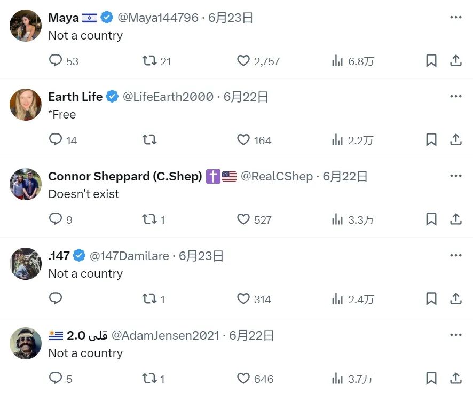The width and height of the screenshot is (473, 393).
Task: Retweet Maya's "Not a country" post
Action: coord(149,61)
